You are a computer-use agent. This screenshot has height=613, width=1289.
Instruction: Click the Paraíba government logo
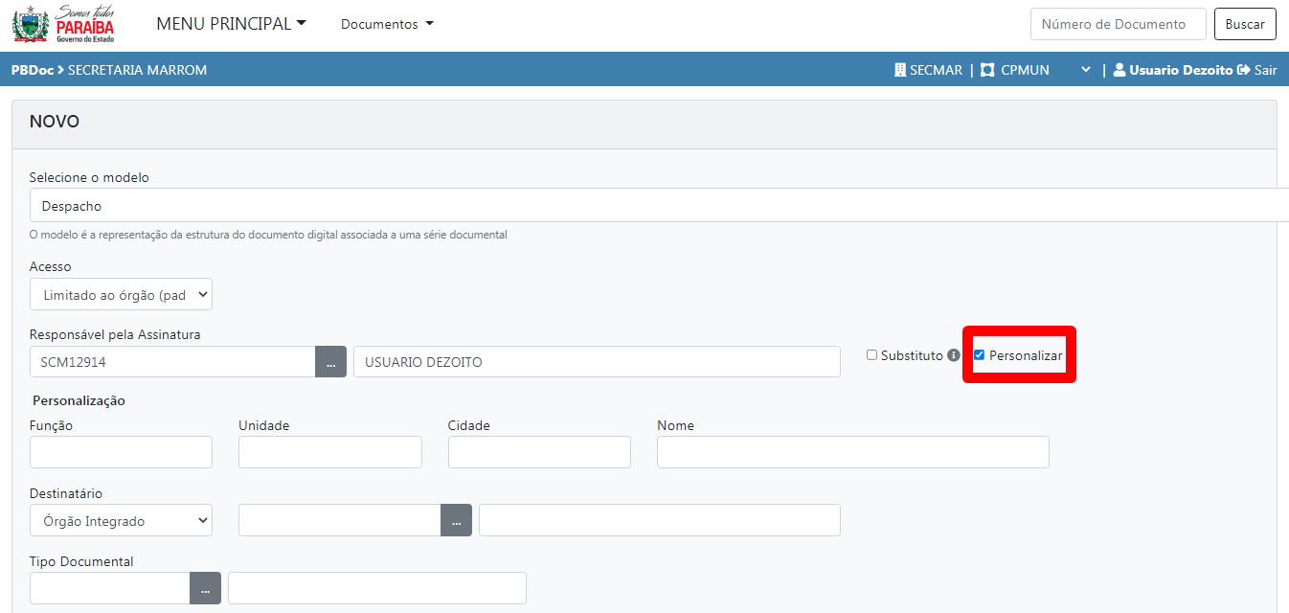point(63,24)
